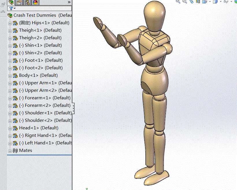Click the Hips<1> component icon
237x190 pixels.
coord(15,23)
